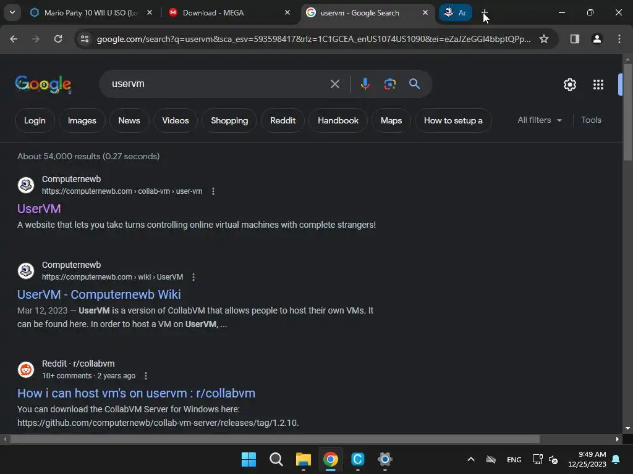Open Chrome's three-dot menu
This screenshot has height=474, width=633.
[619, 39]
